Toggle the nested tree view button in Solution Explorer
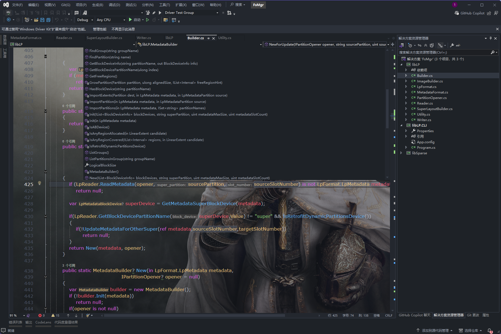The height and width of the screenshot is (334, 501). point(440,45)
